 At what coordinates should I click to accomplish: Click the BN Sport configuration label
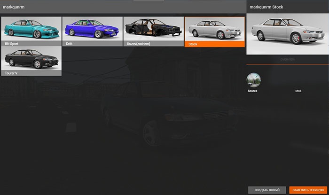click(11, 43)
